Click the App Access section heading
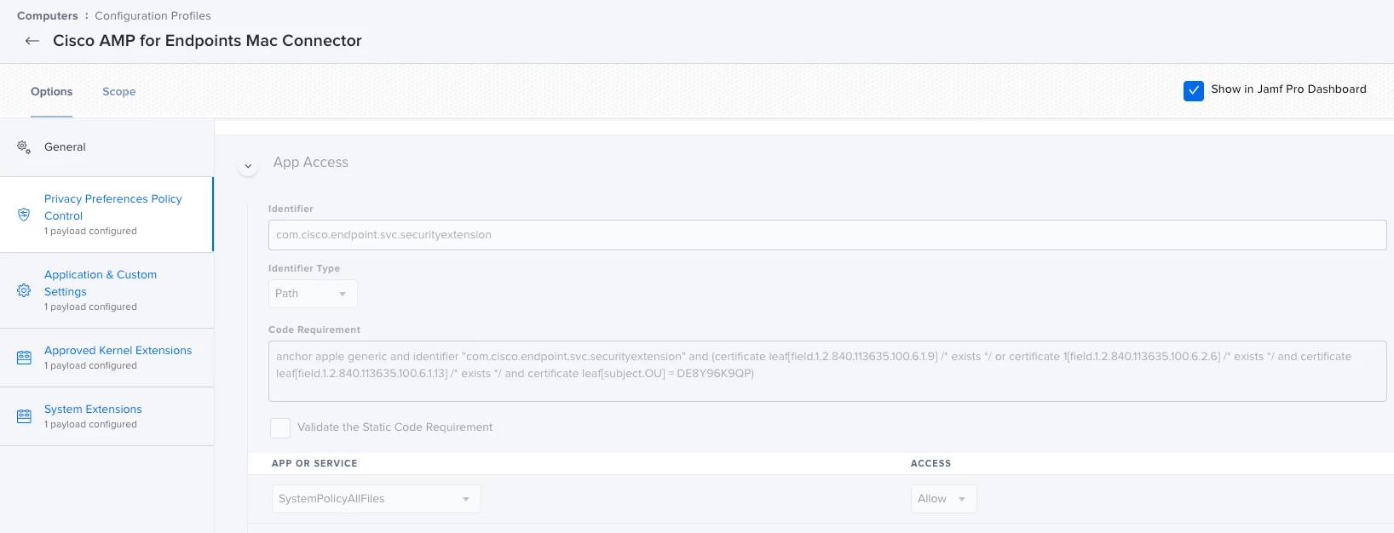 tap(311, 163)
